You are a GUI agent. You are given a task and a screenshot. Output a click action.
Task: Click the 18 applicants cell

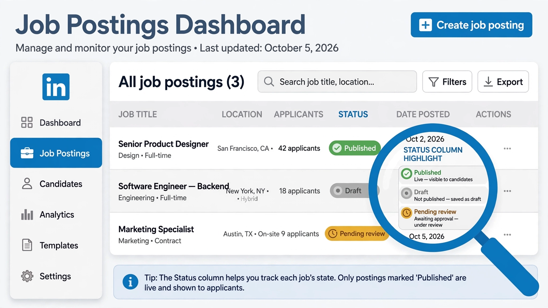(x=299, y=191)
